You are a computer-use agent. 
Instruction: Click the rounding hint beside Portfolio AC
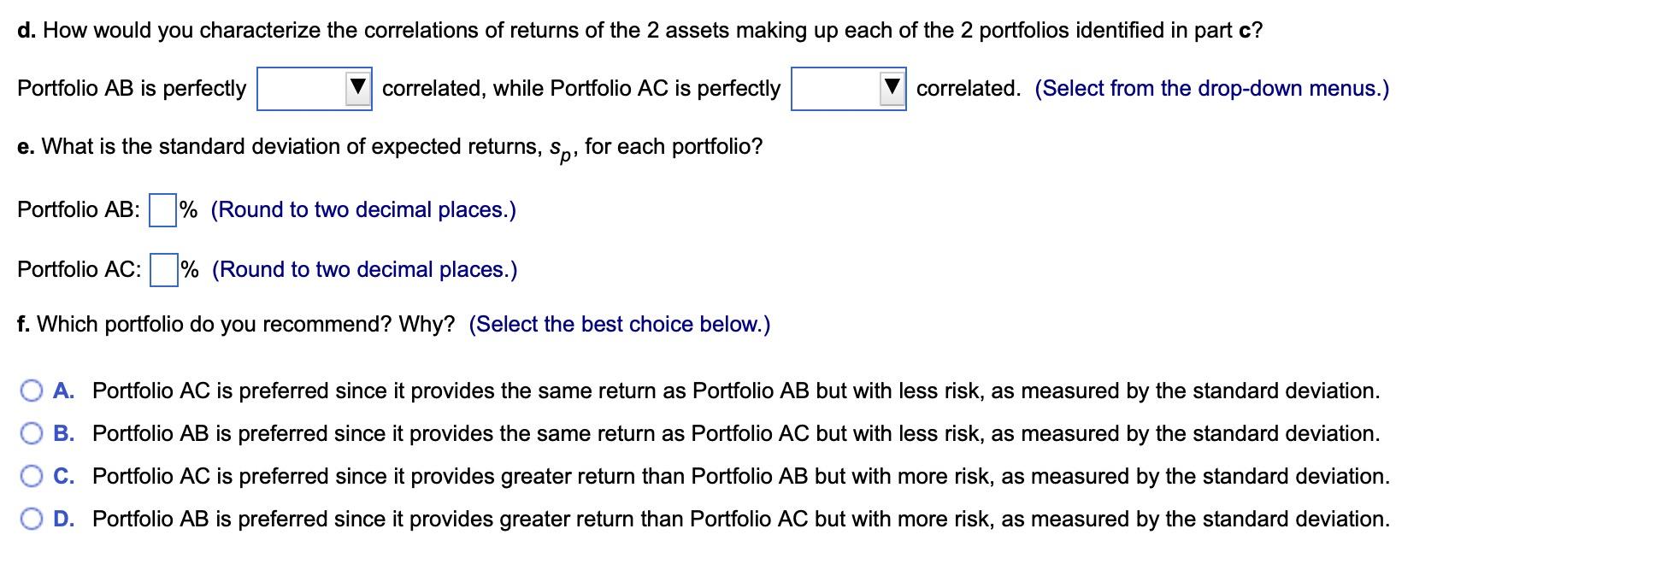point(364,270)
